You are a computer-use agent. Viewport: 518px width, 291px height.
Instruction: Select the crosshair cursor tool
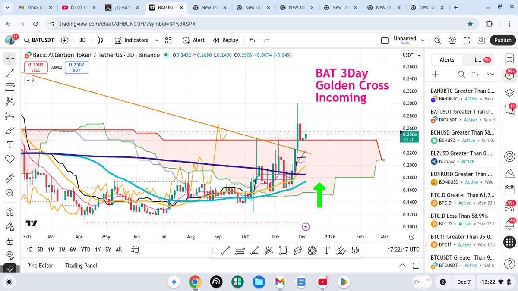point(10,58)
